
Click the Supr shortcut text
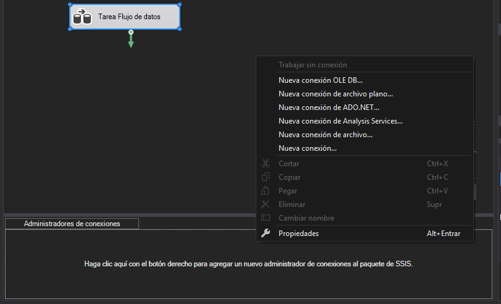point(434,205)
